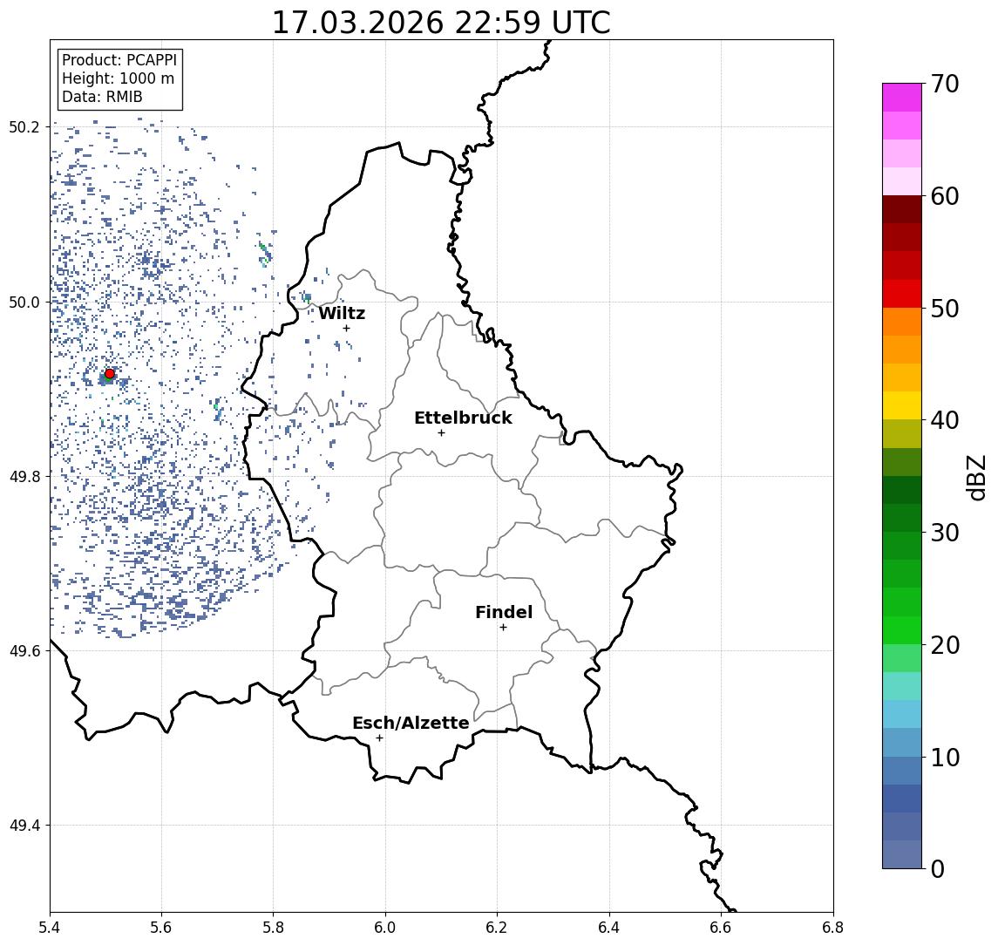Click the 50.2 latitude axis label
This screenshot has height=945, width=998.
[x=24, y=126]
